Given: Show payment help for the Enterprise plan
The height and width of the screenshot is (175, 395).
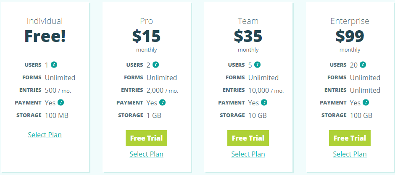Looking at the screenshot, I should tap(366, 102).
